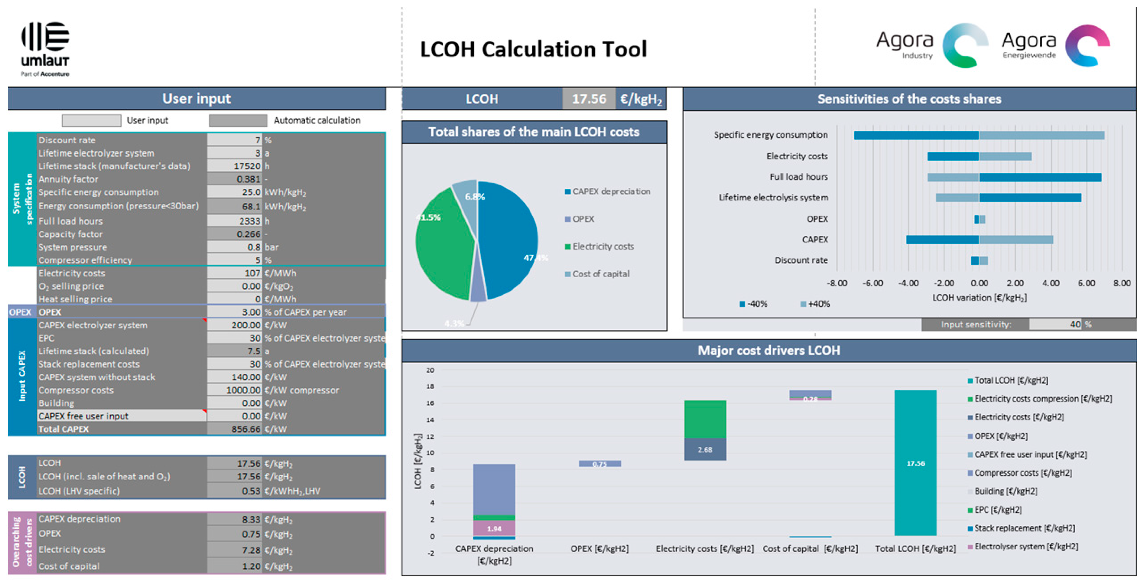Click the umlaut logo
Screen dimensions: 1144x584
pos(45,49)
